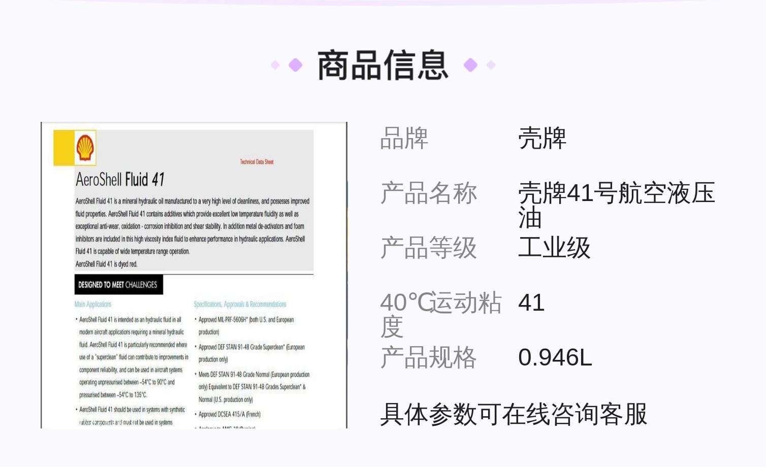Select the 商品信息 heading
This screenshot has width=766, height=467.
coord(383,65)
